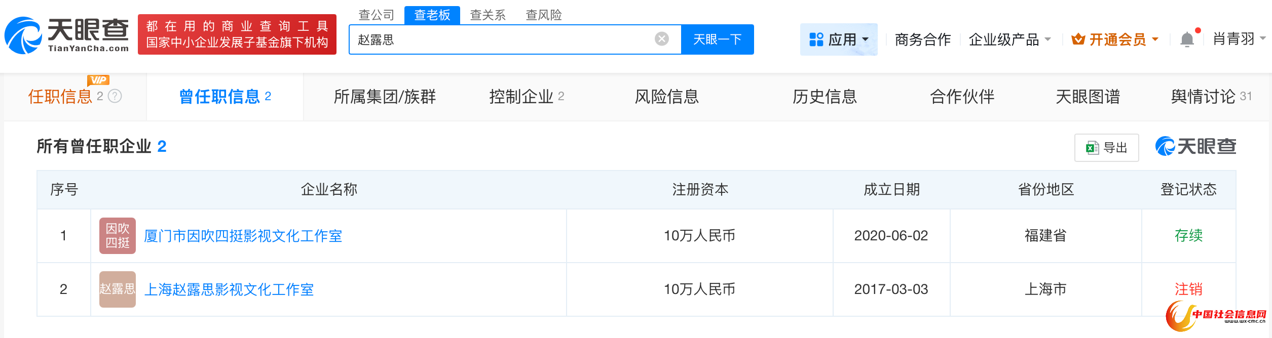This screenshot has width=1272, height=338.
Task: Click the 天眼一下 search button
Action: coord(717,39)
